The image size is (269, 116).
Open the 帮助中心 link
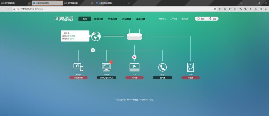162,19
